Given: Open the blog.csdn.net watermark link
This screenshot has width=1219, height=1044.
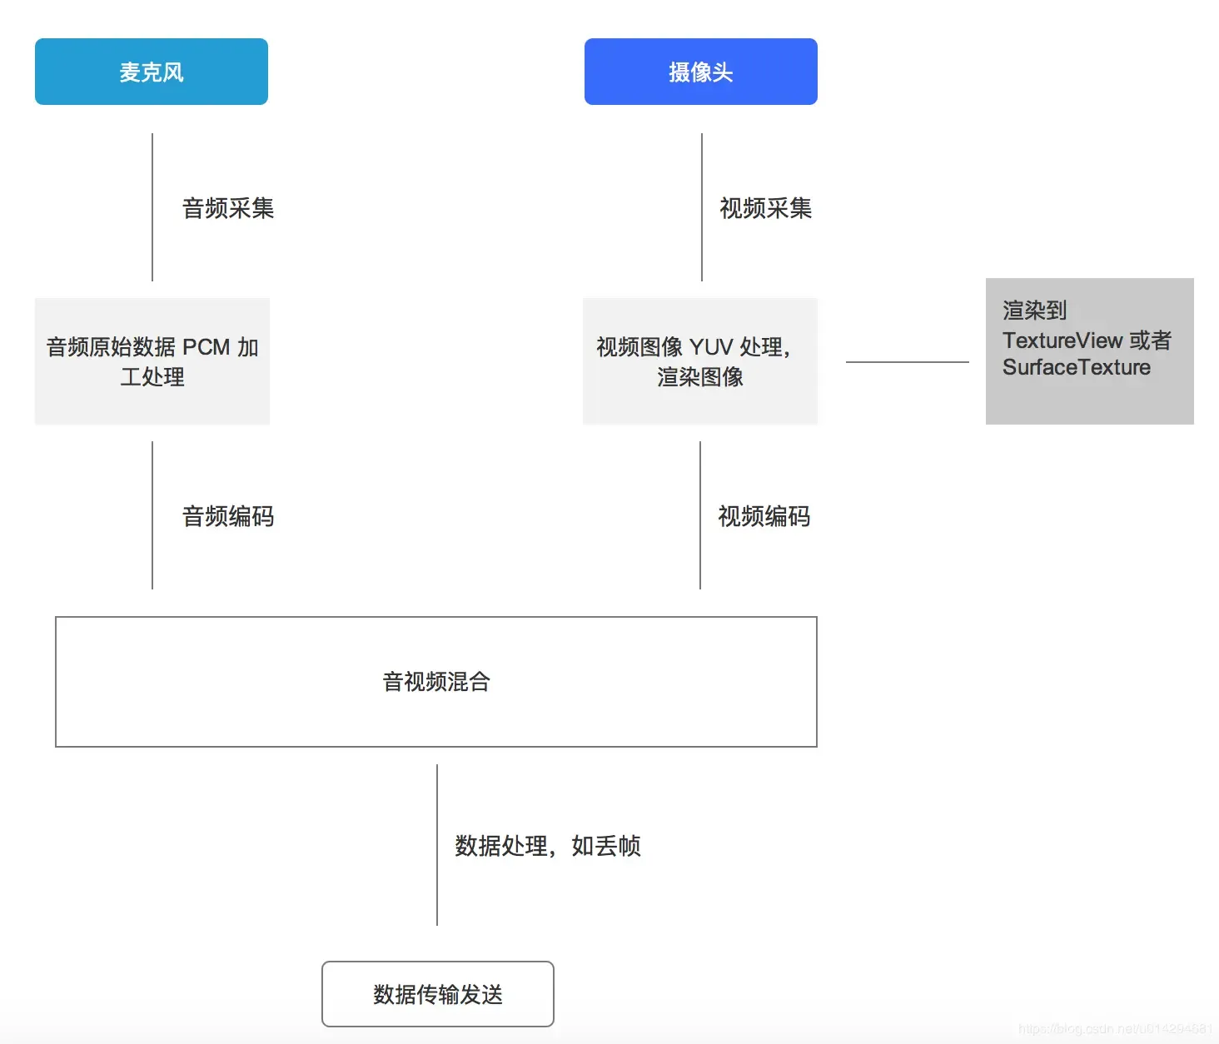Looking at the screenshot, I should point(1115,1029).
